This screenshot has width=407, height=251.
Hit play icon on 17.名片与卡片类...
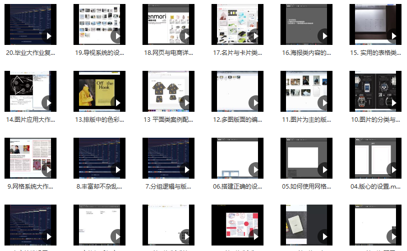click(255, 36)
